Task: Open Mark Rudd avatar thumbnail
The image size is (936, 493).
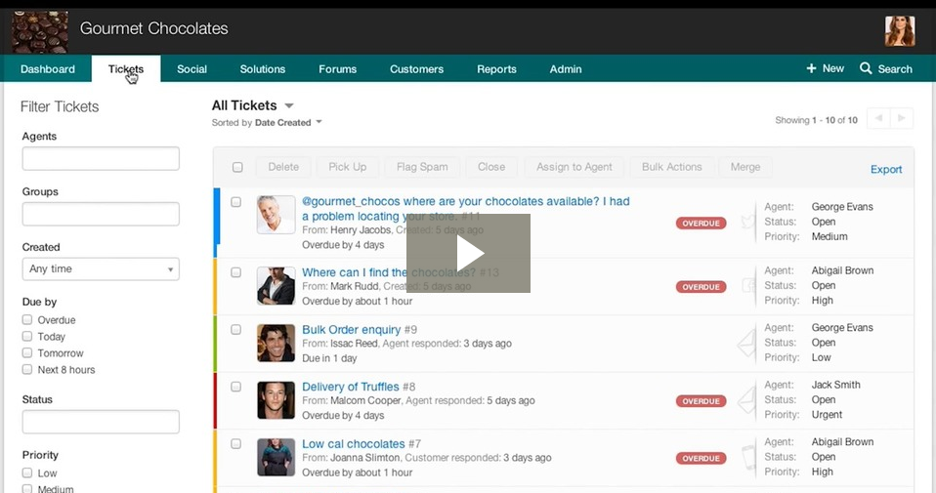Action: point(276,285)
